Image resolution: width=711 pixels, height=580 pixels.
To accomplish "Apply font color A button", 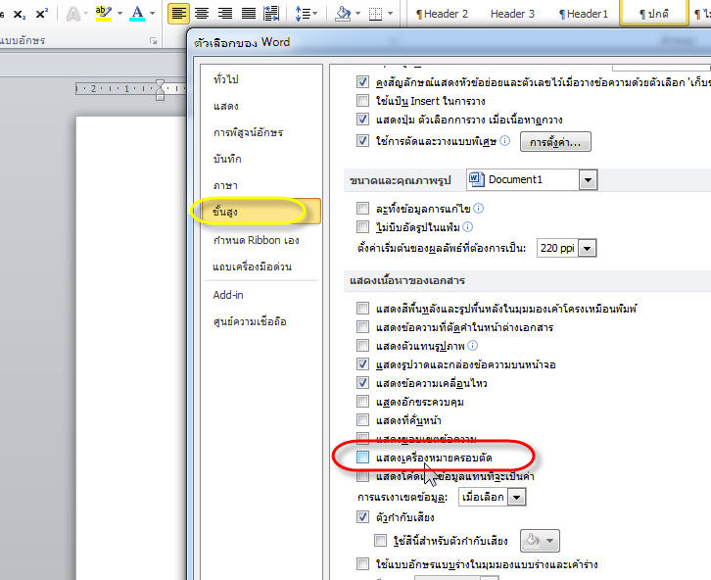I will 137,14.
